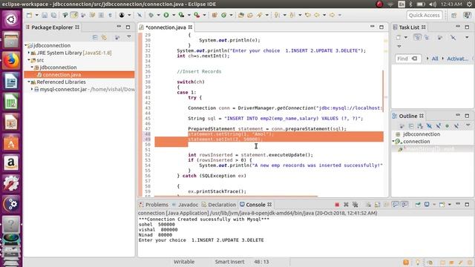Click the Save All toolbar icon
Image resolution: width=475 pixels, height=267 pixels.
53,15
